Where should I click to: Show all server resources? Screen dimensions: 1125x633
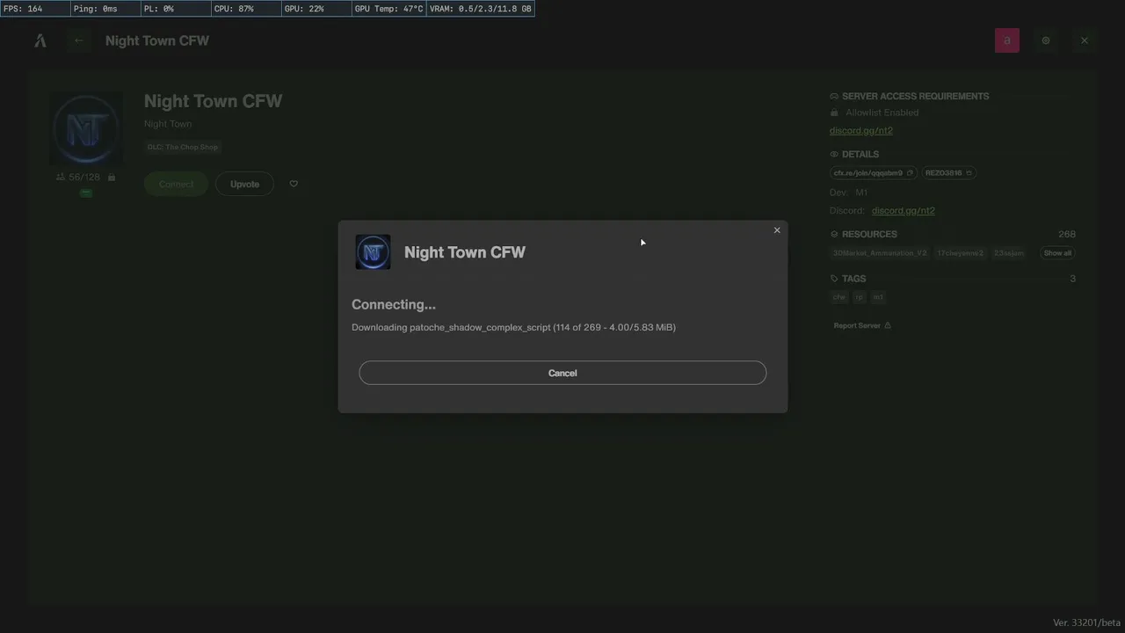1057,253
